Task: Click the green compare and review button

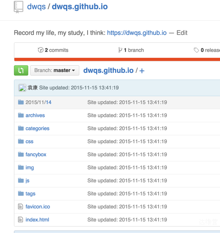Action: (x=21, y=70)
